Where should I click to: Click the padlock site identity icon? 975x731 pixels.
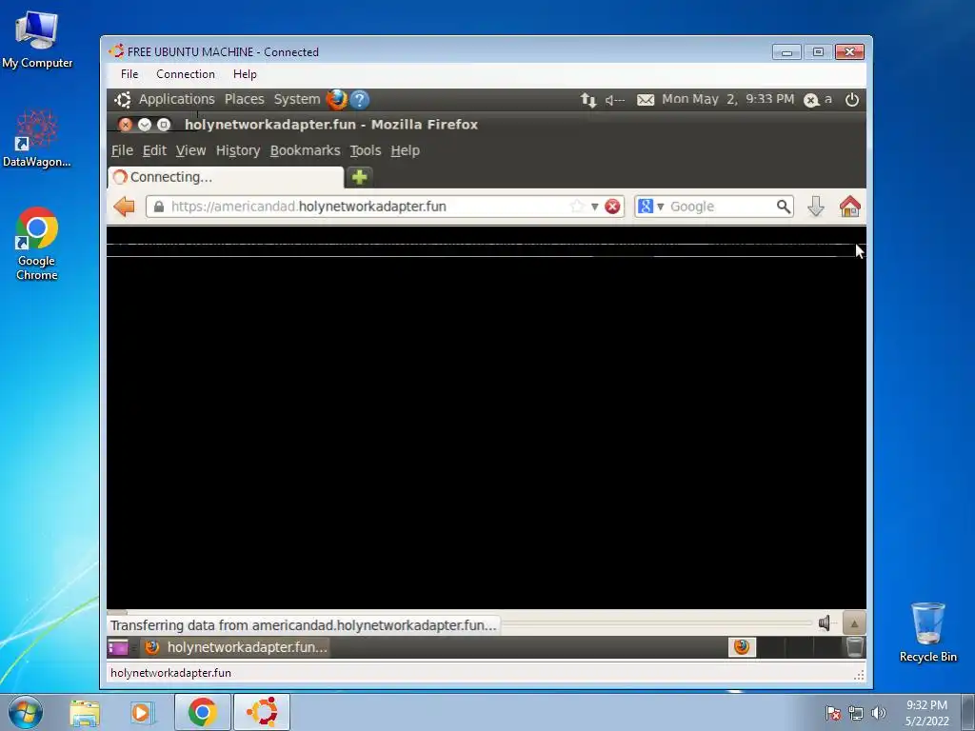tap(159, 207)
